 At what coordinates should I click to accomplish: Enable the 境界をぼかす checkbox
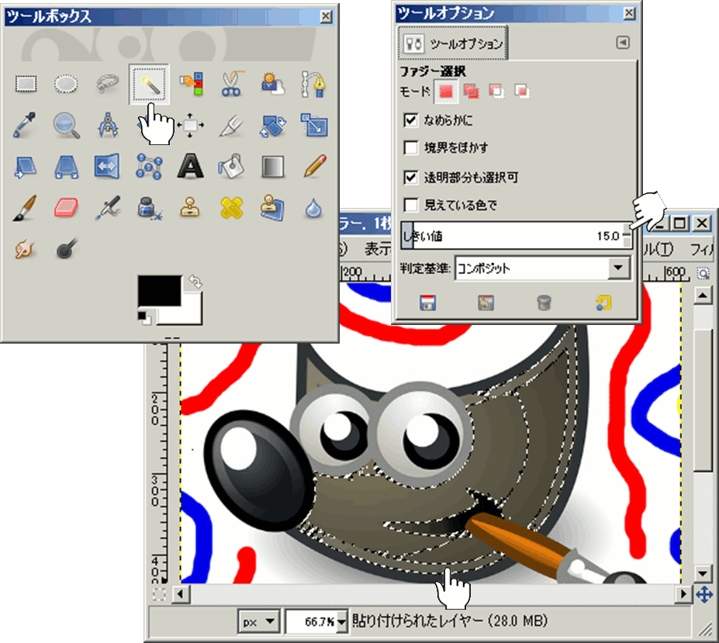(x=411, y=147)
